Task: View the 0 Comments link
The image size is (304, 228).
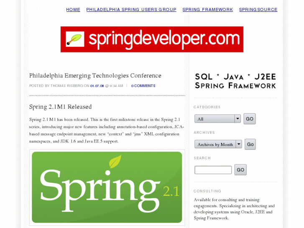Action: 143,86
